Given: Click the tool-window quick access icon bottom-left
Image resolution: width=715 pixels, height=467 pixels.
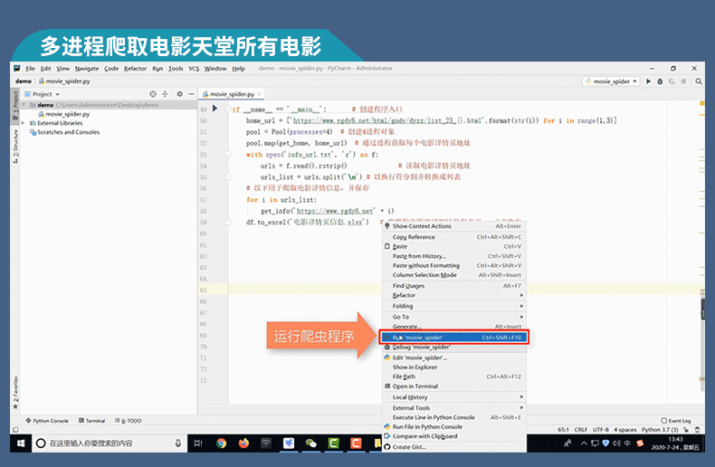Looking at the screenshot, I should (x=15, y=430).
